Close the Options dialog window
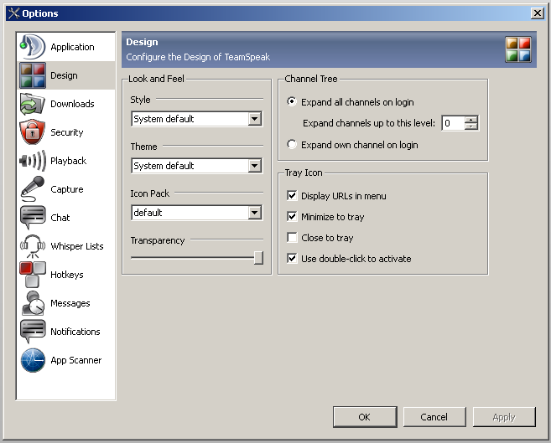This screenshot has height=443, width=551. point(537,13)
